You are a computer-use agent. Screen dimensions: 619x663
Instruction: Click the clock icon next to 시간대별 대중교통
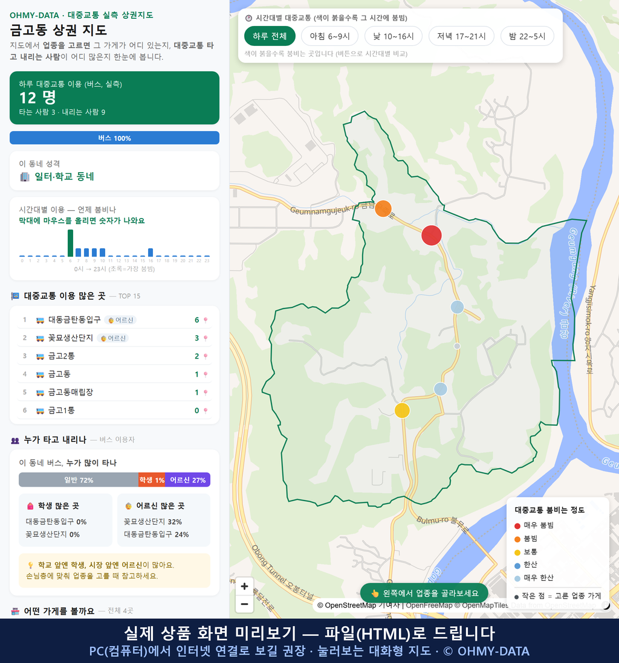click(249, 18)
